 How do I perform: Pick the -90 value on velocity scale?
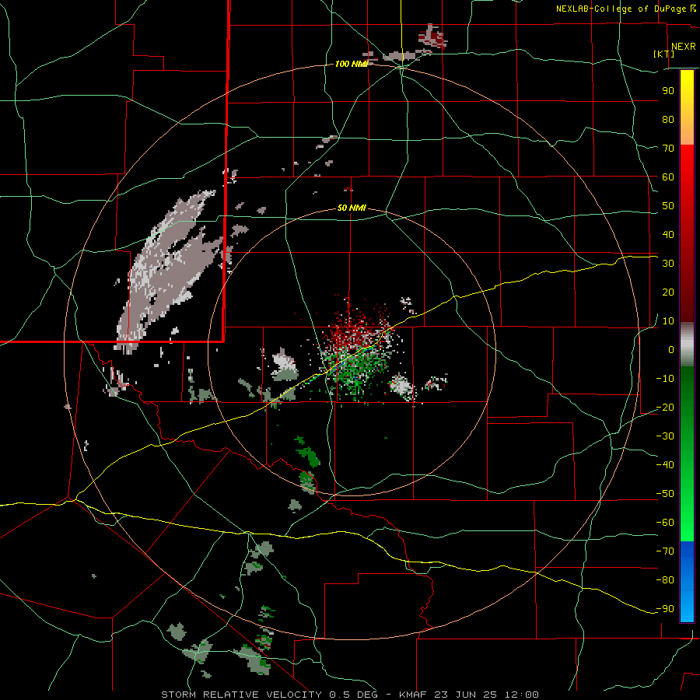[665, 608]
